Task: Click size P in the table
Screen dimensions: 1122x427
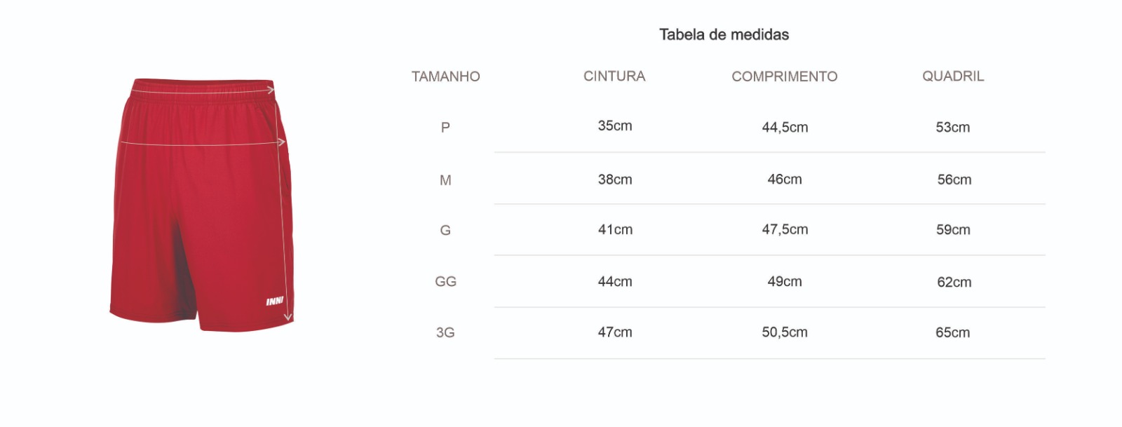Action: (x=445, y=128)
